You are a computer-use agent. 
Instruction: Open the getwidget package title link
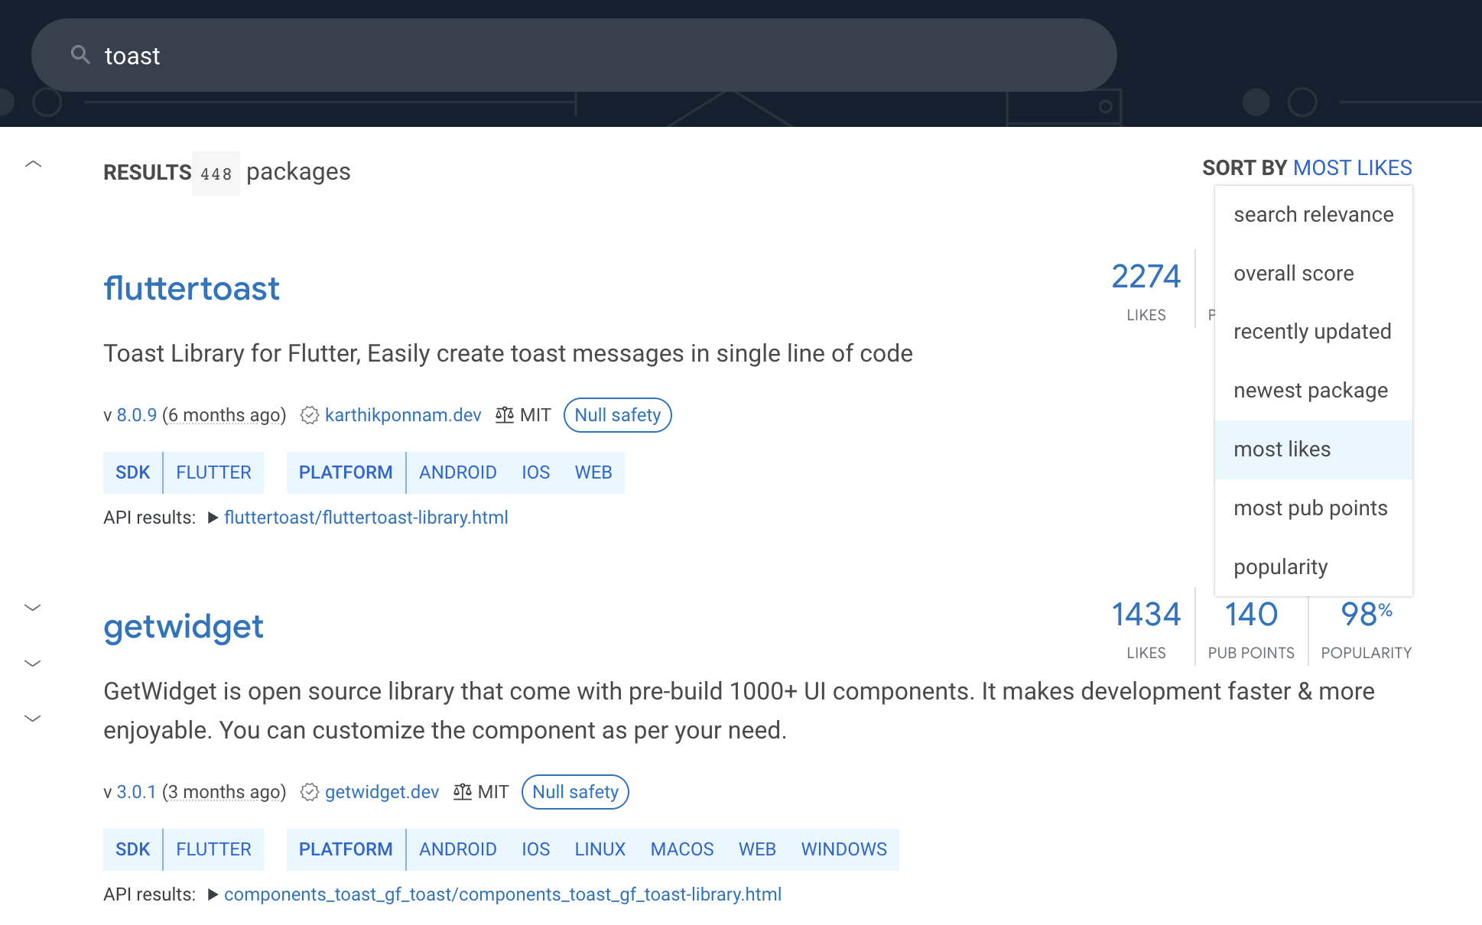pos(183,627)
